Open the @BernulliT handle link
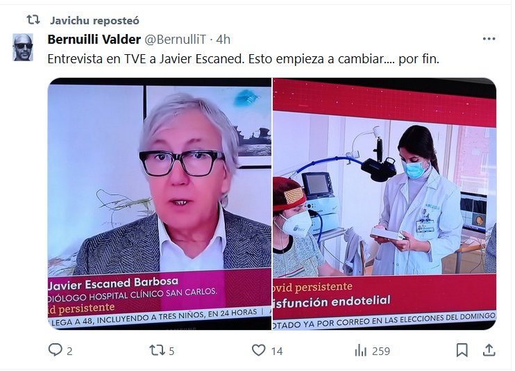The height and width of the screenshot is (371, 515). (175, 40)
